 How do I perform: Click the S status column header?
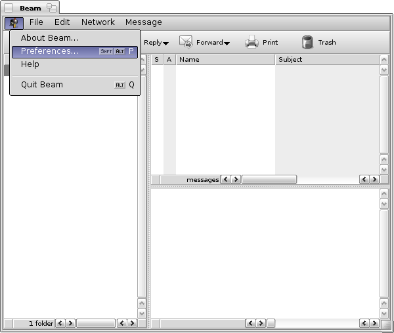[156, 60]
